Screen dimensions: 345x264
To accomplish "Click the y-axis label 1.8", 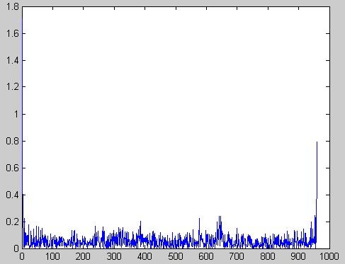I will tap(13, 6).
